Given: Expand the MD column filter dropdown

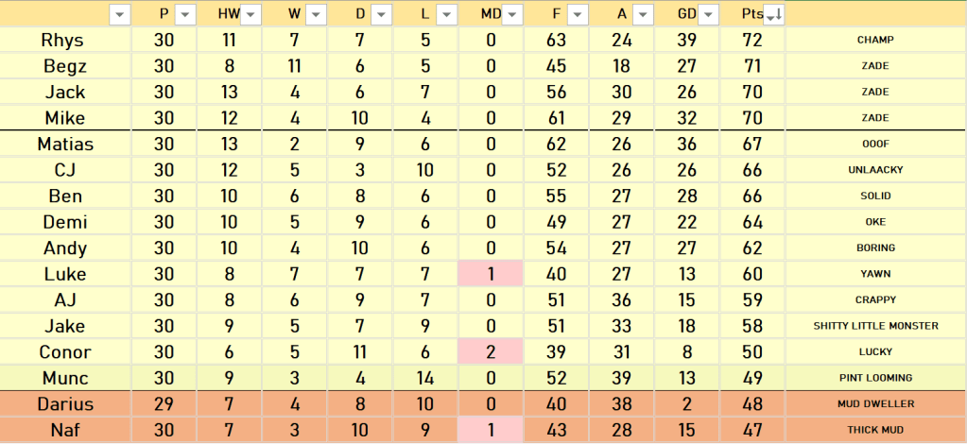Looking at the screenshot, I should (511, 14).
